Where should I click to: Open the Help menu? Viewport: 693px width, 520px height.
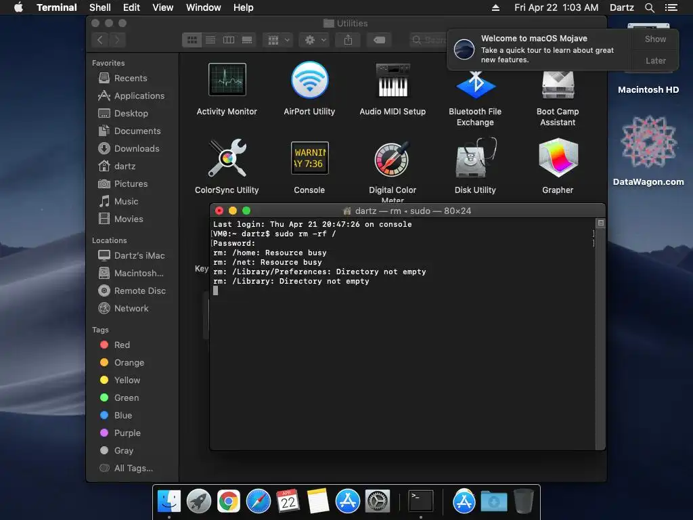point(243,7)
